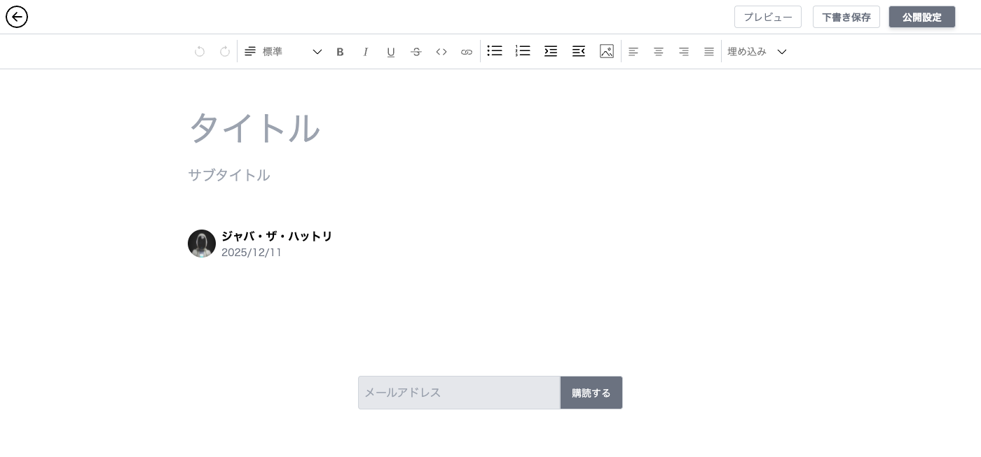Click the プレビュー button

click(x=767, y=17)
